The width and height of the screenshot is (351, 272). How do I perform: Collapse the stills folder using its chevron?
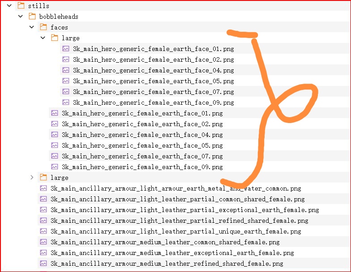(9, 6)
